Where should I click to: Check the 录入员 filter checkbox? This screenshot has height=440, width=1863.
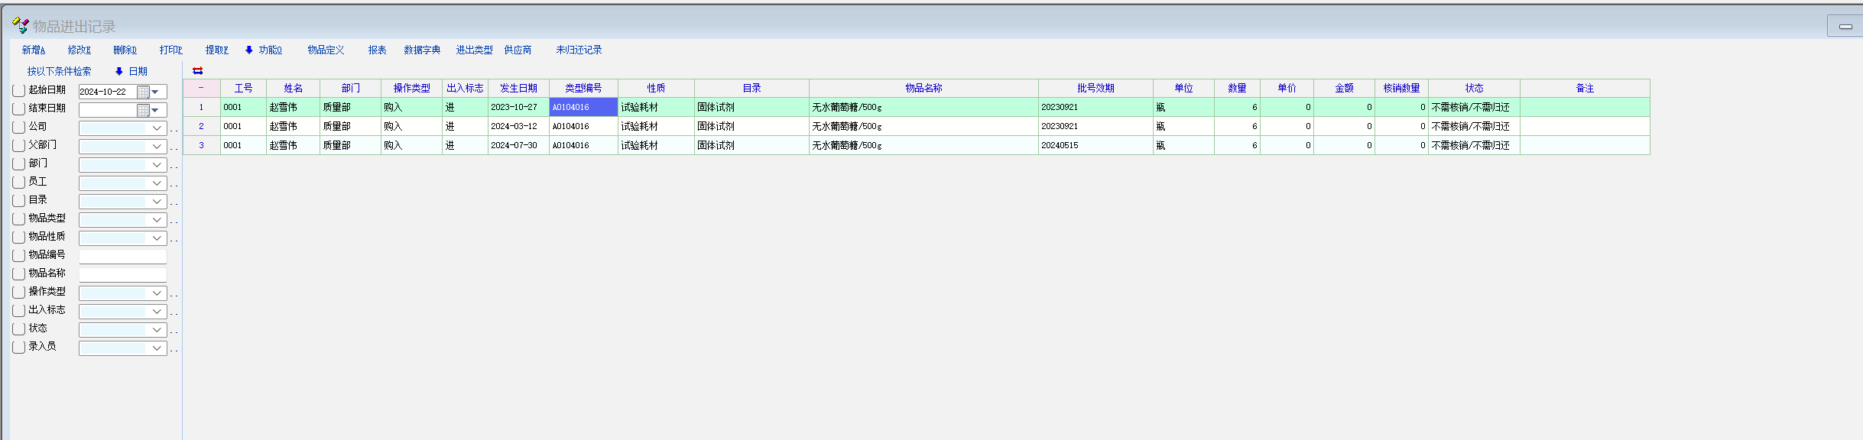pyautogui.click(x=19, y=348)
